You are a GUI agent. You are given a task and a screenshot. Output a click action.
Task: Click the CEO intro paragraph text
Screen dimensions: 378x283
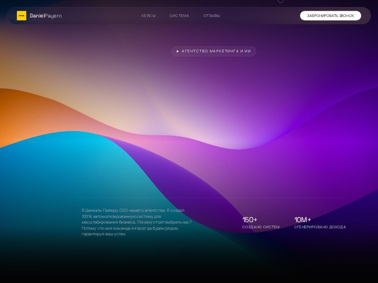pyautogui.click(x=136, y=222)
